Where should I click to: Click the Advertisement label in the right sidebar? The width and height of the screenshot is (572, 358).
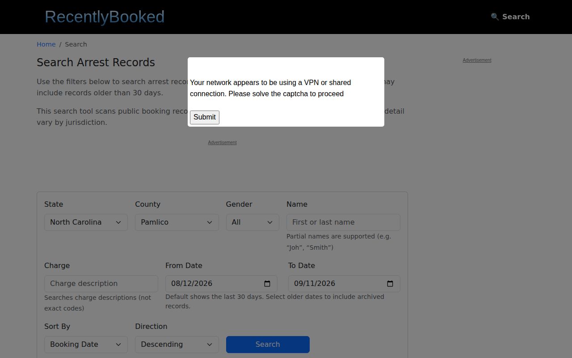[x=477, y=60]
